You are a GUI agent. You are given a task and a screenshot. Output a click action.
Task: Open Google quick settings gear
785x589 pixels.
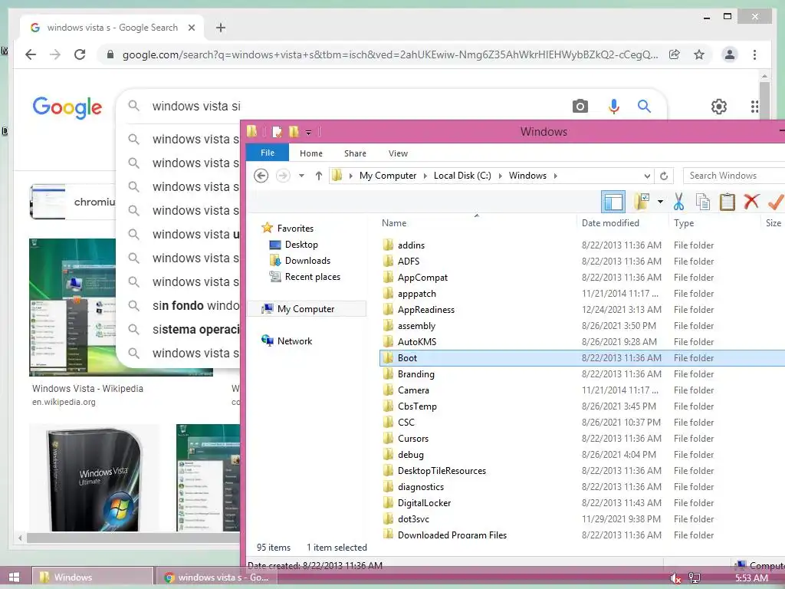719,106
